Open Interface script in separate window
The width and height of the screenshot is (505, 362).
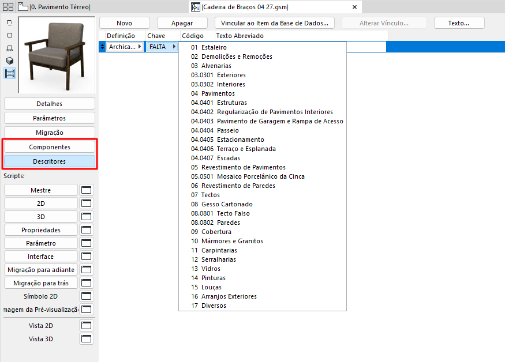[x=86, y=257]
